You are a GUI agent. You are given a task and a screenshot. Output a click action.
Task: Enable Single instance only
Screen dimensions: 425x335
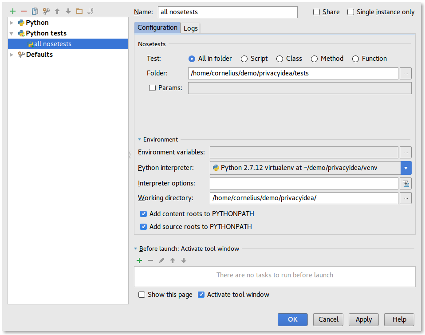pos(350,12)
